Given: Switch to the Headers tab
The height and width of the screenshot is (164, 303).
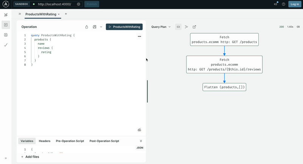Looking at the screenshot, I should 44,141.
